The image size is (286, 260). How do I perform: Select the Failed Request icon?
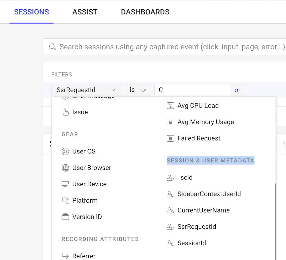171,138
